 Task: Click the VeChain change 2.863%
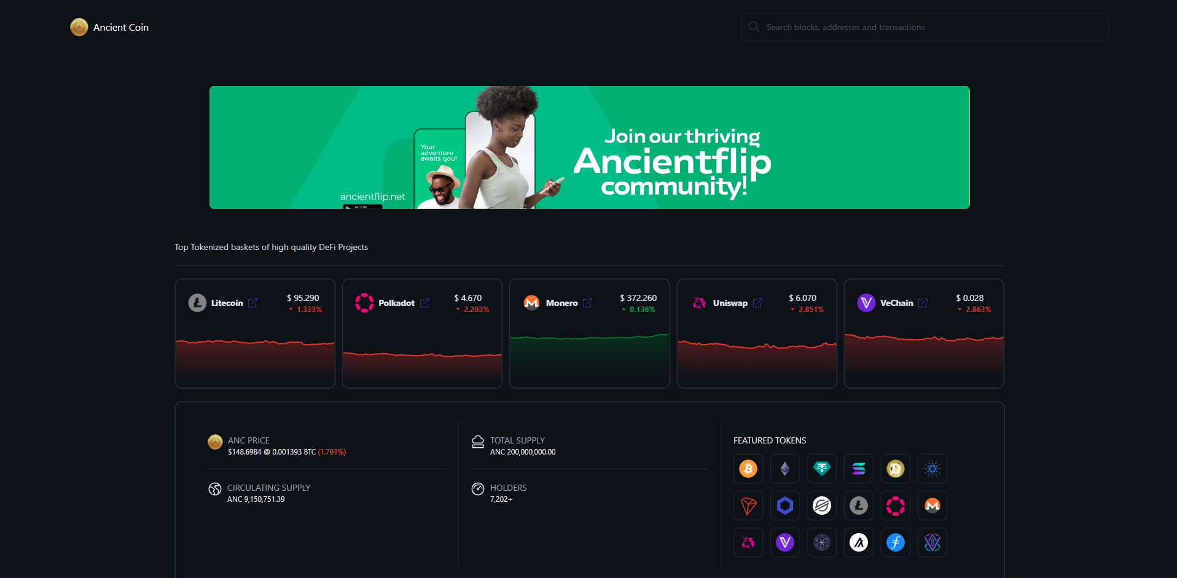tap(974, 310)
